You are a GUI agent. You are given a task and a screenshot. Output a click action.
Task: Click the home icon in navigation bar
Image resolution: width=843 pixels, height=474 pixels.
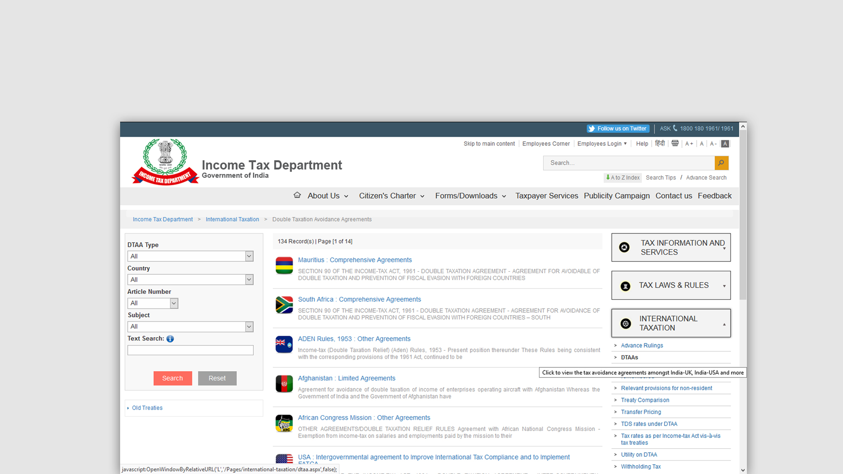[297, 195]
